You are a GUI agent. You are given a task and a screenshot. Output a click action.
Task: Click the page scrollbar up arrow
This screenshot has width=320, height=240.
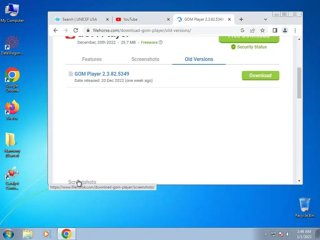click(x=299, y=39)
